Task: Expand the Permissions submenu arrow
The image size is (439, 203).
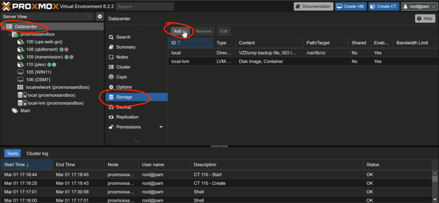Action: (x=161, y=127)
